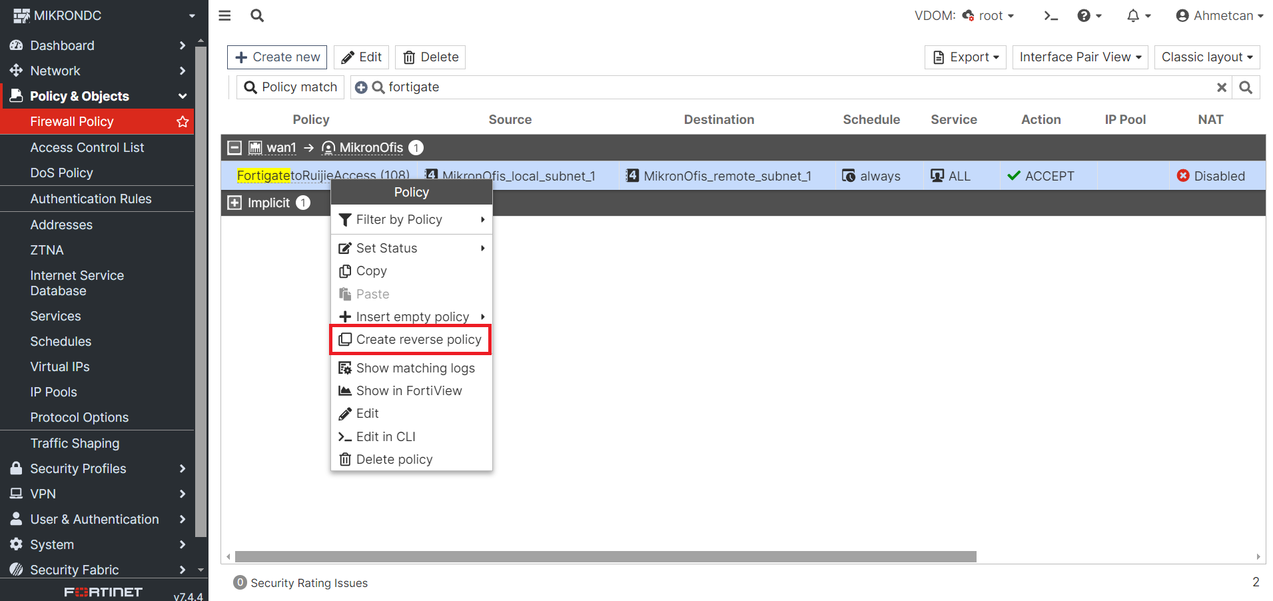Open the global search magnifier icon
The image size is (1273, 601).
click(x=257, y=15)
